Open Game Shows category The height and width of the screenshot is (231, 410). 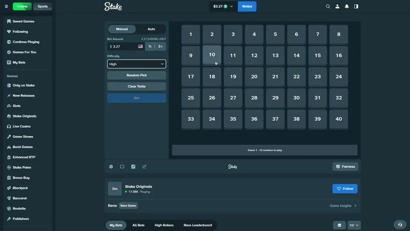click(23, 137)
